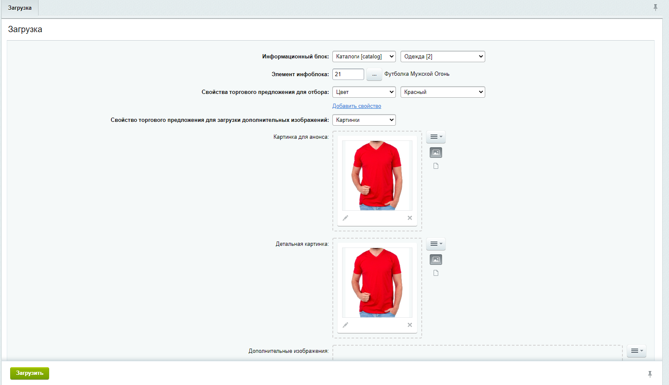Open the Каталоги [catalog] dropdown

click(x=364, y=57)
